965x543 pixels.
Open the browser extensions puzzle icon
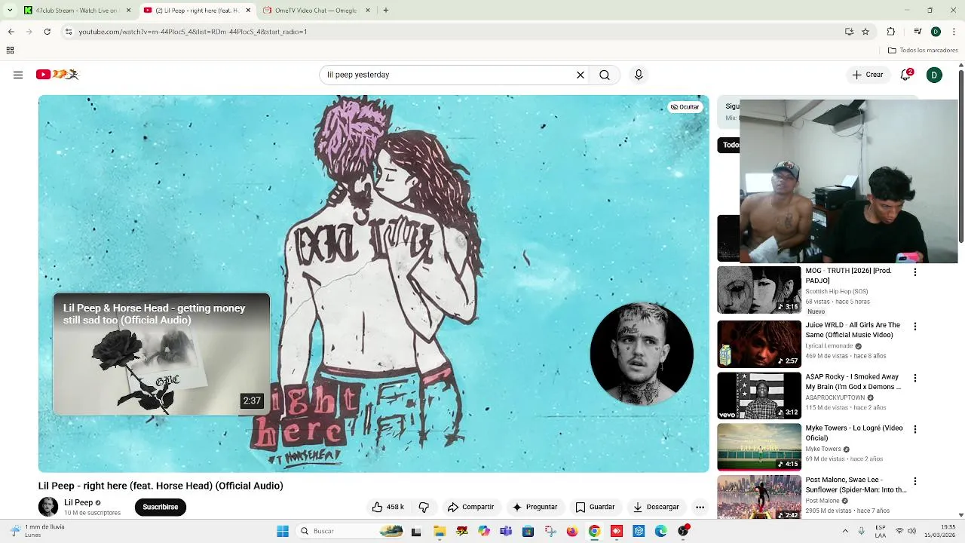pos(891,32)
